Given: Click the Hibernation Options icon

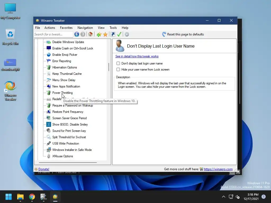Looking at the screenshot, I should point(49,67).
